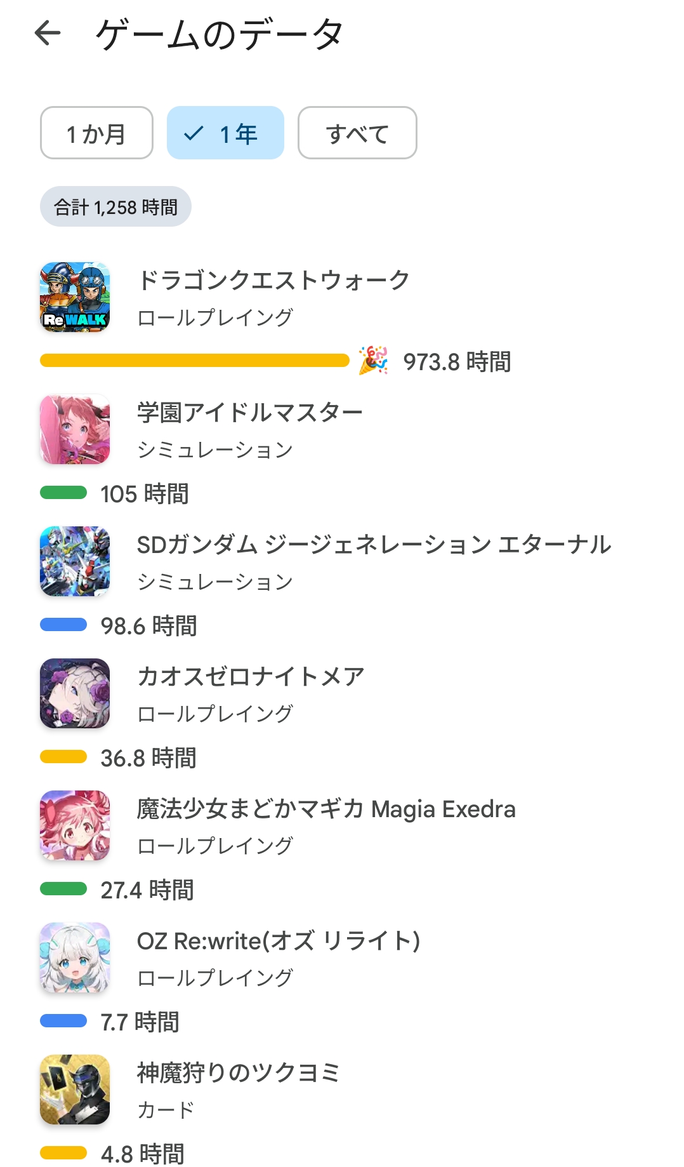Switch to the すべて period filter
The height and width of the screenshot is (1167, 684).
(357, 133)
